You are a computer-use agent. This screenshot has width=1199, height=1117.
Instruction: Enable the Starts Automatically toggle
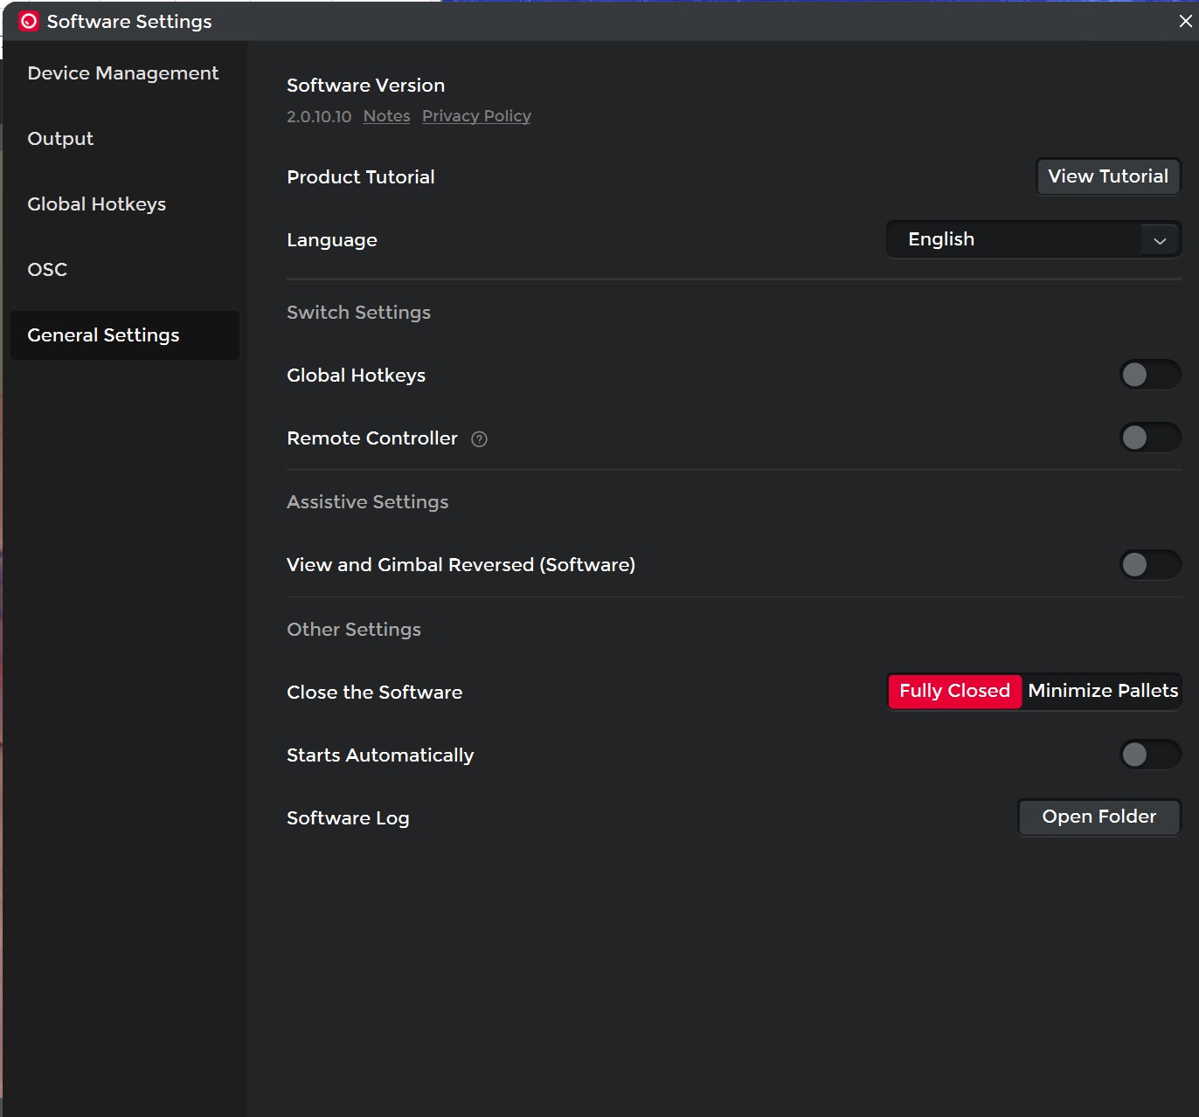click(x=1149, y=755)
